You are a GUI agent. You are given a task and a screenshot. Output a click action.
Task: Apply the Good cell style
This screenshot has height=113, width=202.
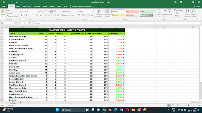pos(146,11)
